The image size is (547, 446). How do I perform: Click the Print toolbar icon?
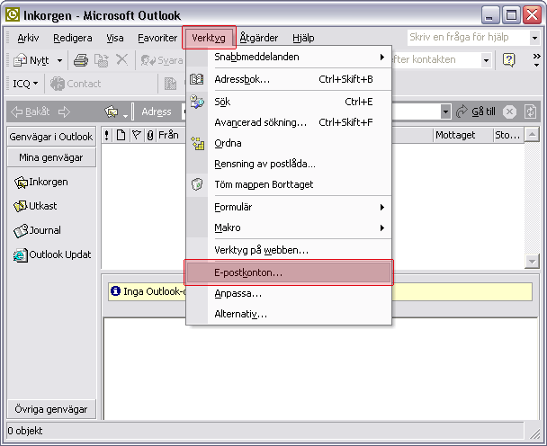81,60
